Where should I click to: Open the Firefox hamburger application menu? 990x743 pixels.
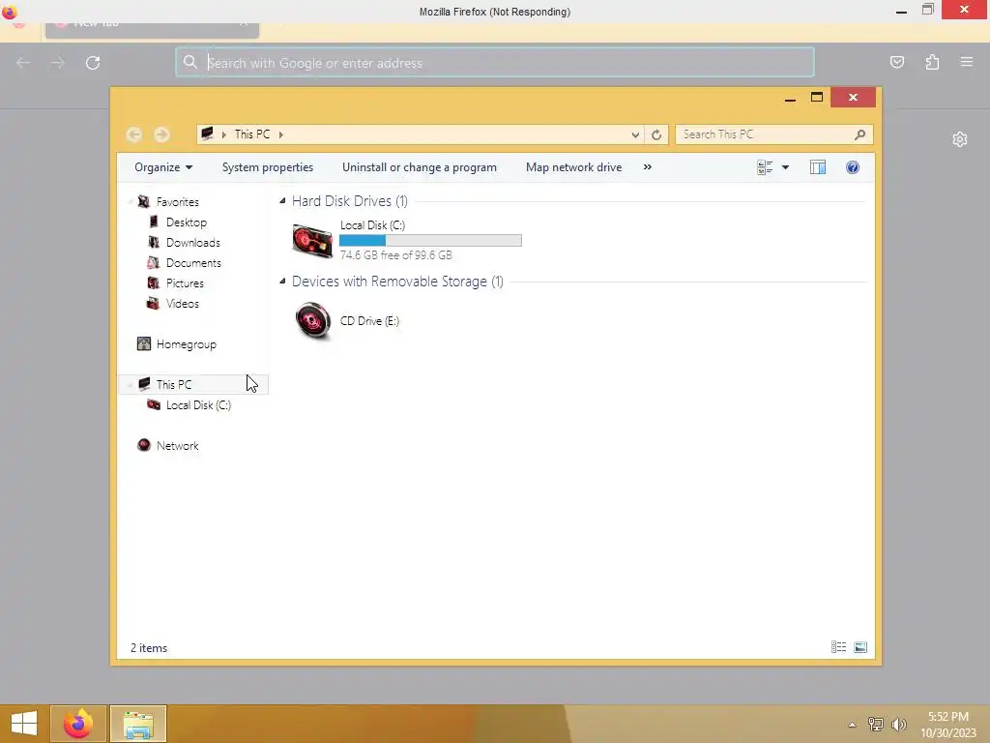[967, 62]
